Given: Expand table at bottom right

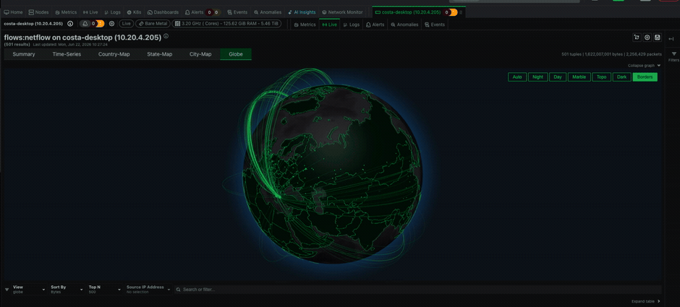Looking at the screenshot, I should [x=646, y=301].
